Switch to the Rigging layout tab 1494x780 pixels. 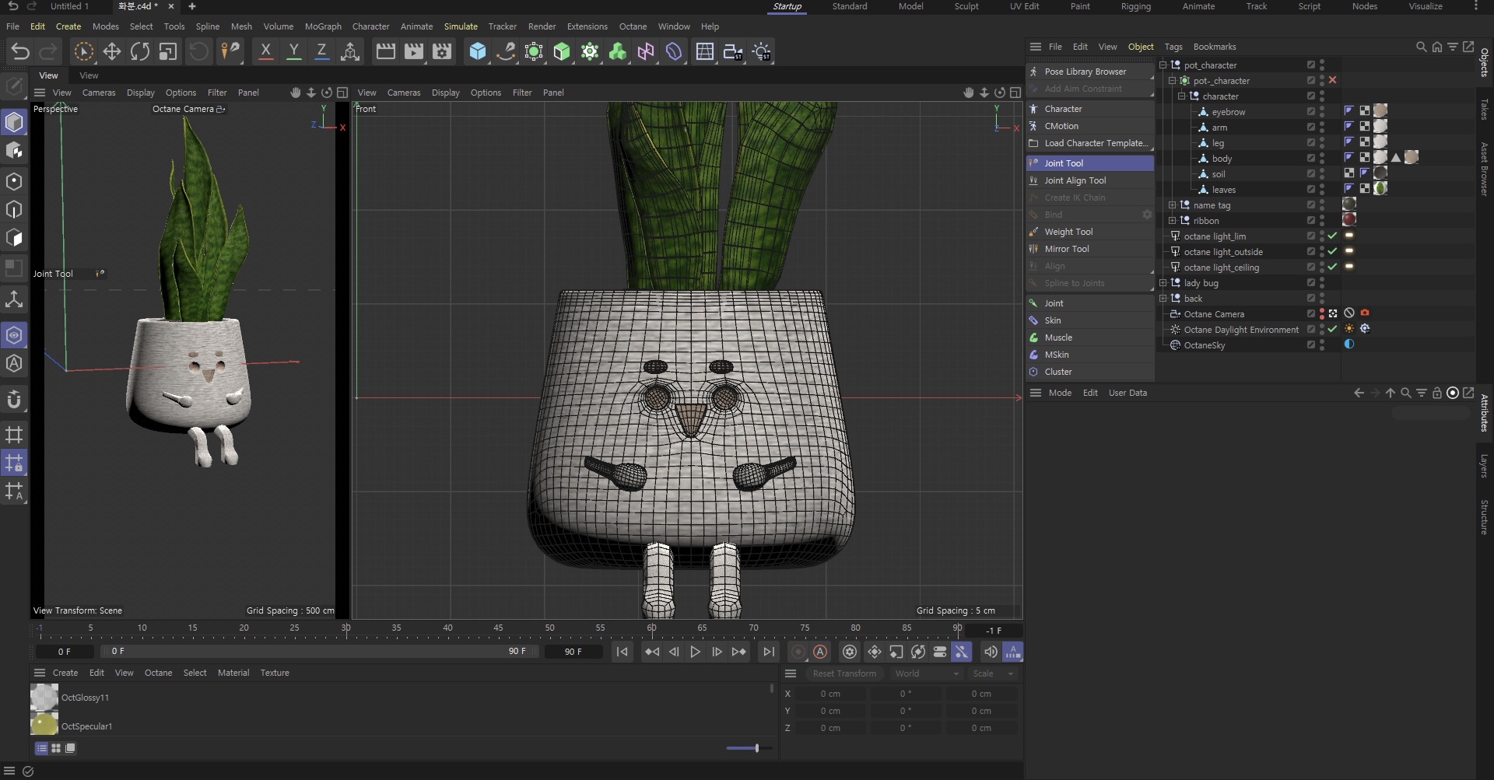(x=1135, y=6)
